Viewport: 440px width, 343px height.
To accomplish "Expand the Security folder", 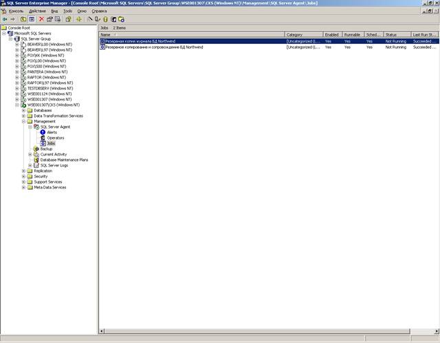I will [23, 177].
